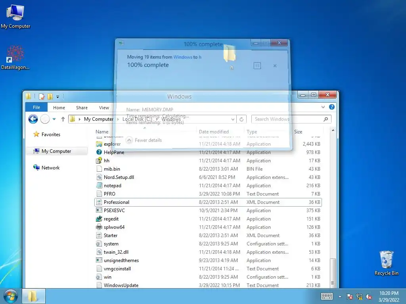Viewport: 406px width, 304px height.
Task: Switch to the Share ribbon tab
Action: tap(82, 108)
